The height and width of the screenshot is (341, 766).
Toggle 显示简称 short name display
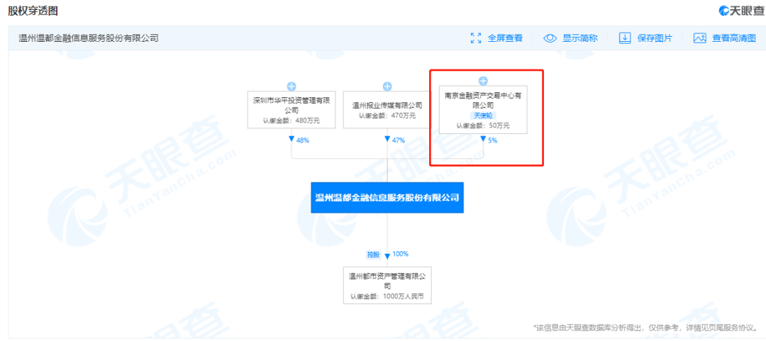point(580,38)
